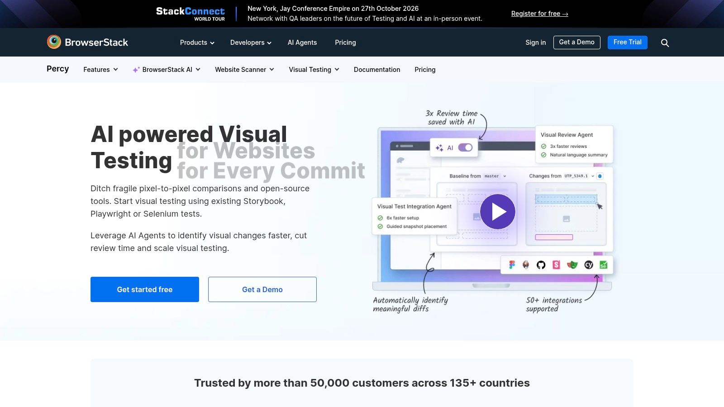This screenshot has height=407, width=724.
Task: Click the Visual Review Agent card
Action: 574,145
